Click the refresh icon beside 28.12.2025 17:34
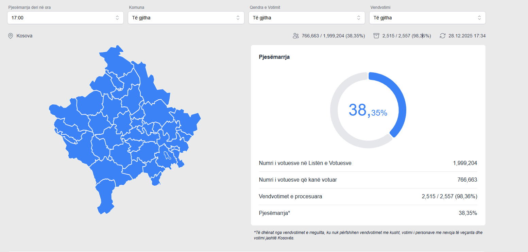 [442, 36]
